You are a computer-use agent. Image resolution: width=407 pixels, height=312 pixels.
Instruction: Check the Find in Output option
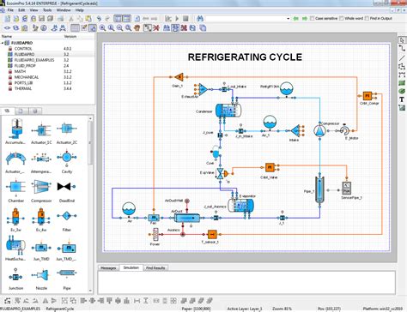click(x=367, y=19)
